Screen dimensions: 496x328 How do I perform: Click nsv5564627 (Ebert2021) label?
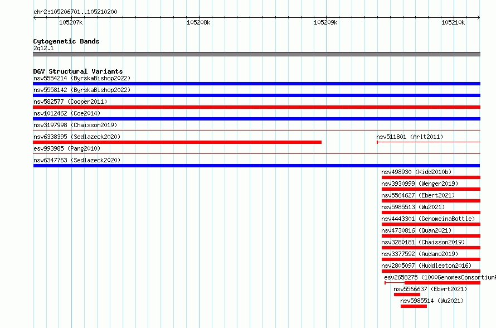click(x=418, y=195)
